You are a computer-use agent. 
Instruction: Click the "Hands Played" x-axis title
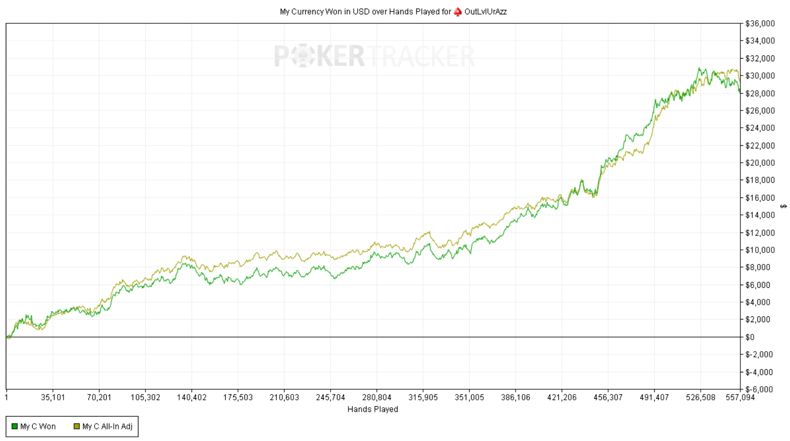(x=373, y=409)
